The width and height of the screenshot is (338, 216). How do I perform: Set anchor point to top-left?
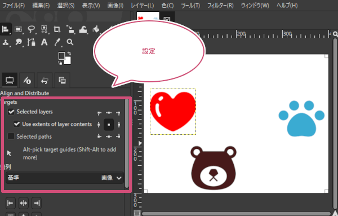pos(99,113)
